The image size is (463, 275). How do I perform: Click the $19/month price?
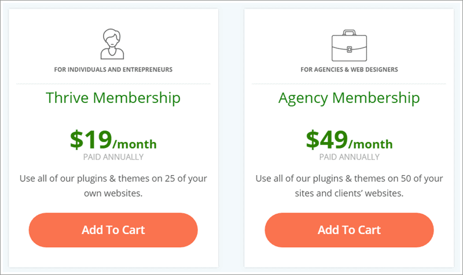[113, 140]
